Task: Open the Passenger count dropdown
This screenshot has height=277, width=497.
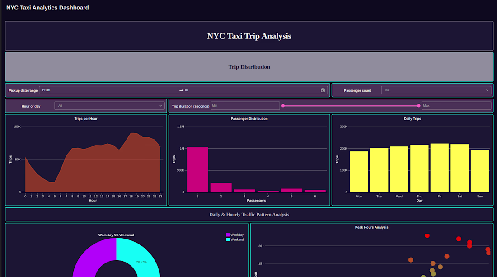Action: (436, 90)
